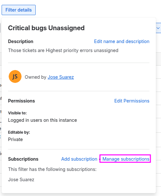Screen dimensions: 161x196
Task: Click the Subscriptions heading
Action: click(23, 159)
